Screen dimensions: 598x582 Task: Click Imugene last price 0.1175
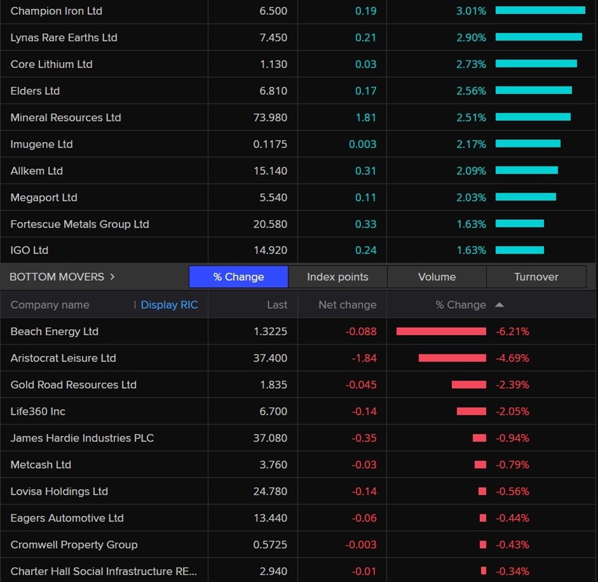click(270, 144)
